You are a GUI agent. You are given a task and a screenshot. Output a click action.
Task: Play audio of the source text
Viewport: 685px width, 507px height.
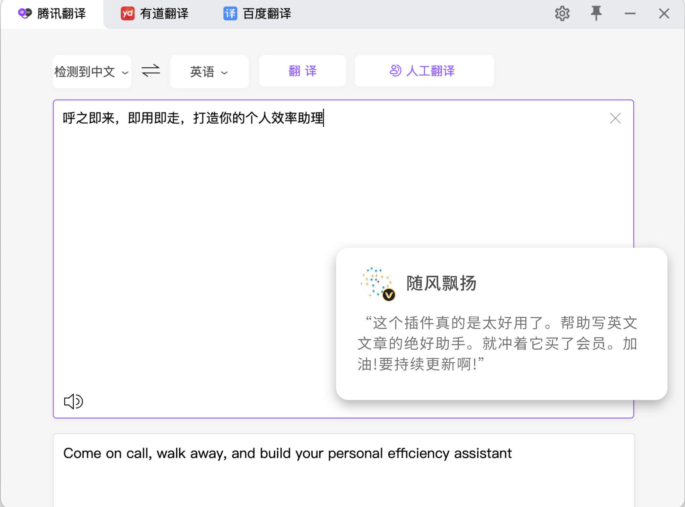(x=73, y=401)
